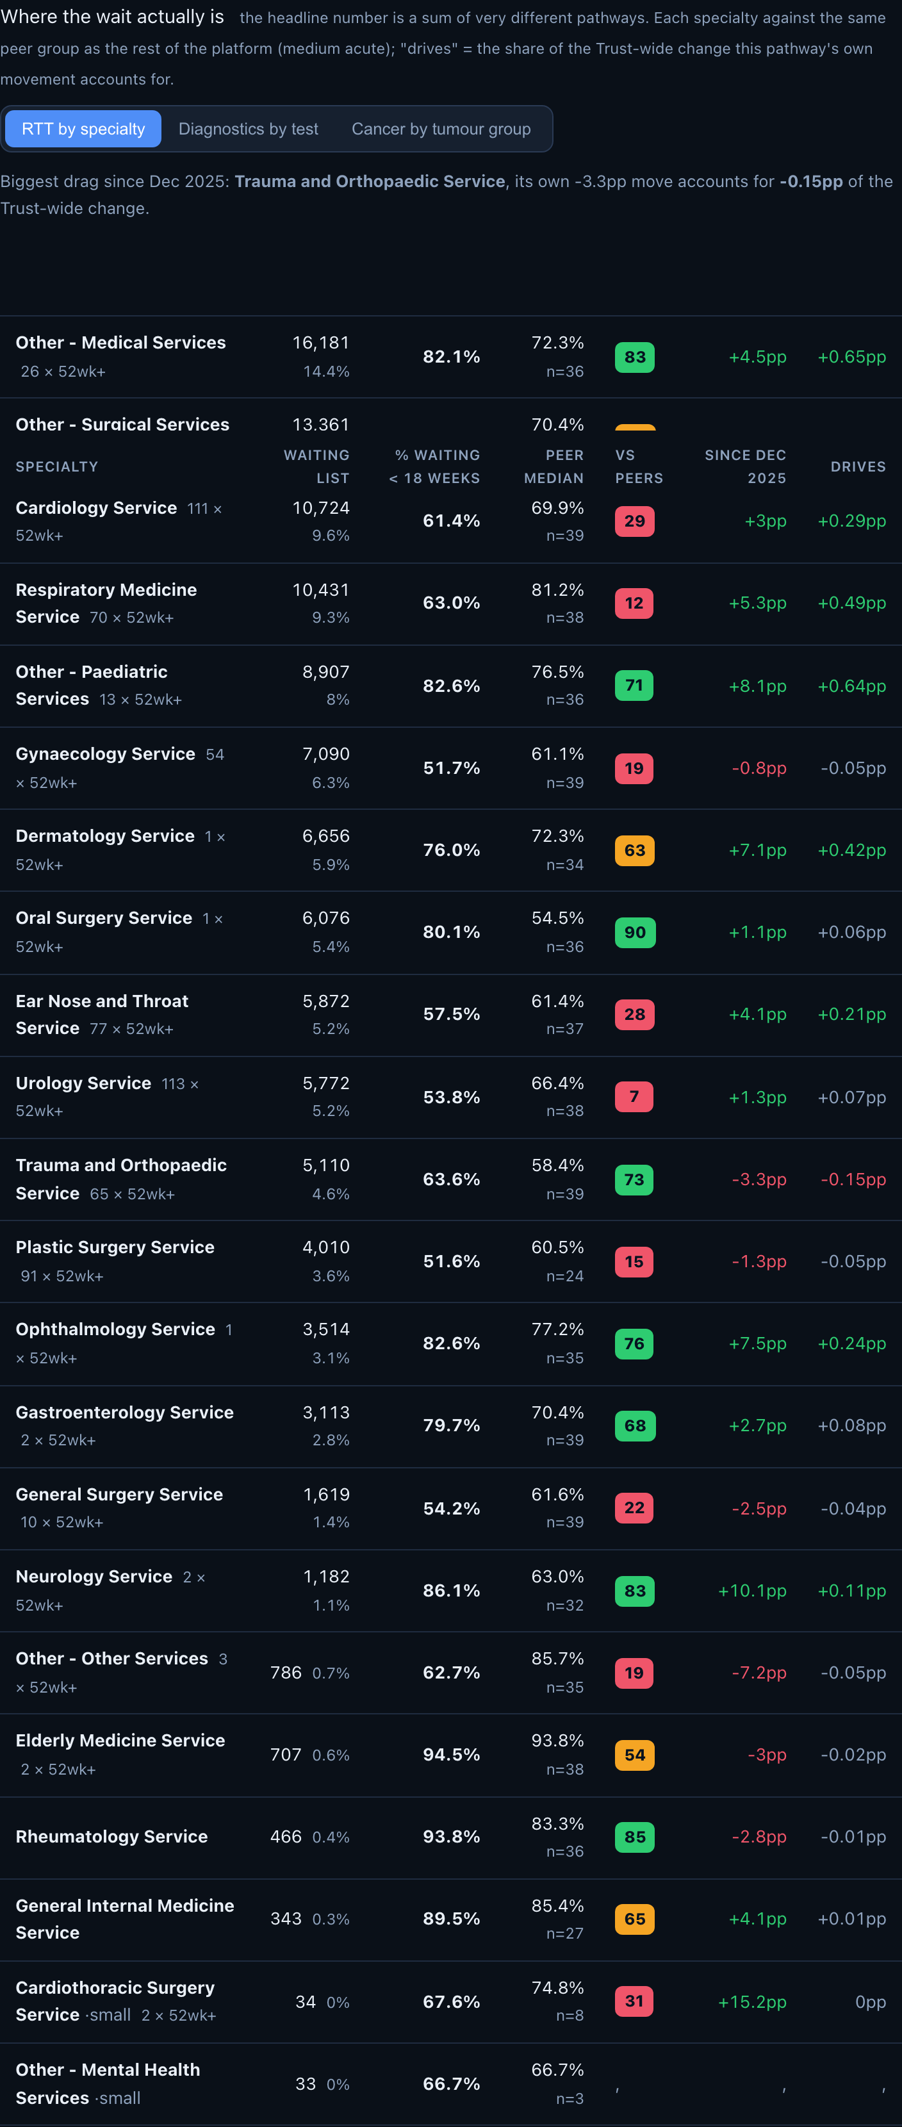This screenshot has height=2127, width=902.
Task: Select the Cardiothoracic Surgery Service row
Action: 451,2001
